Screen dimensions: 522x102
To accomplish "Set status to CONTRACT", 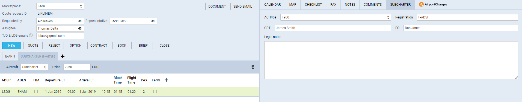I will 99,46.
